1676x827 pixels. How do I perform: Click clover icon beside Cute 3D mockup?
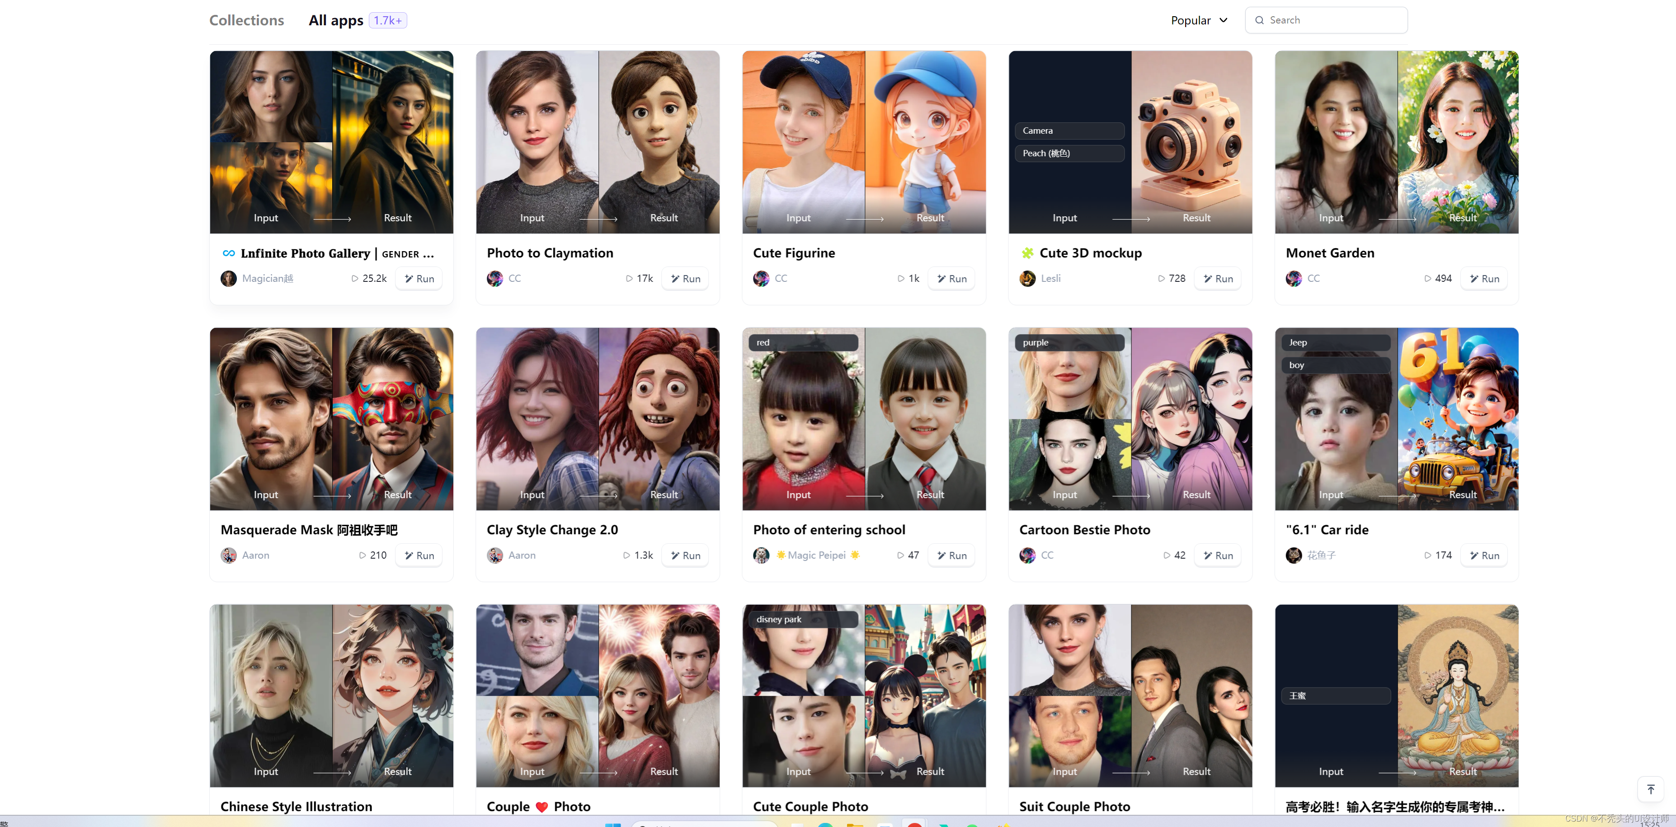1027,253
